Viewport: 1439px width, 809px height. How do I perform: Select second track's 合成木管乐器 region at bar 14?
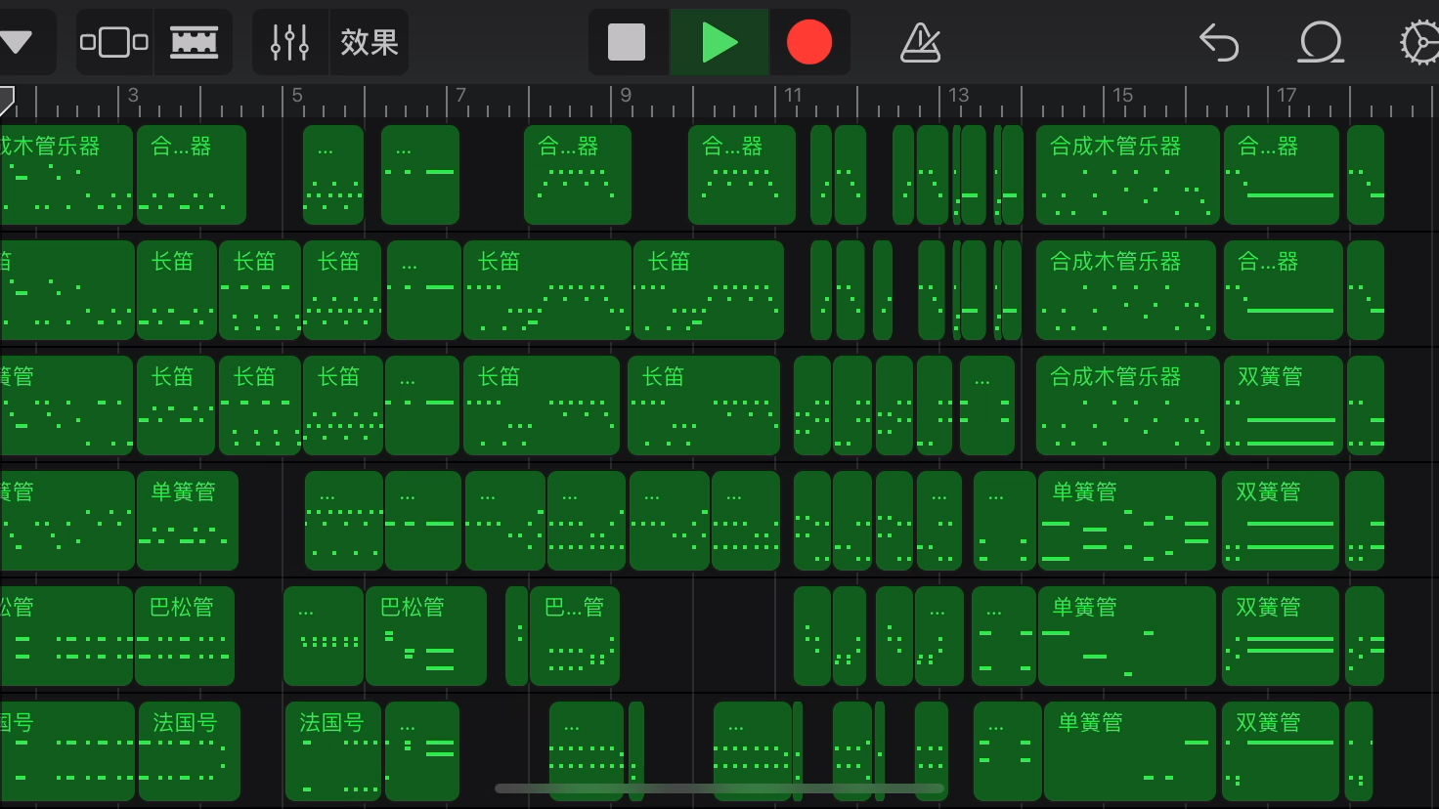pyautogui.click(x=1126, y=290)
